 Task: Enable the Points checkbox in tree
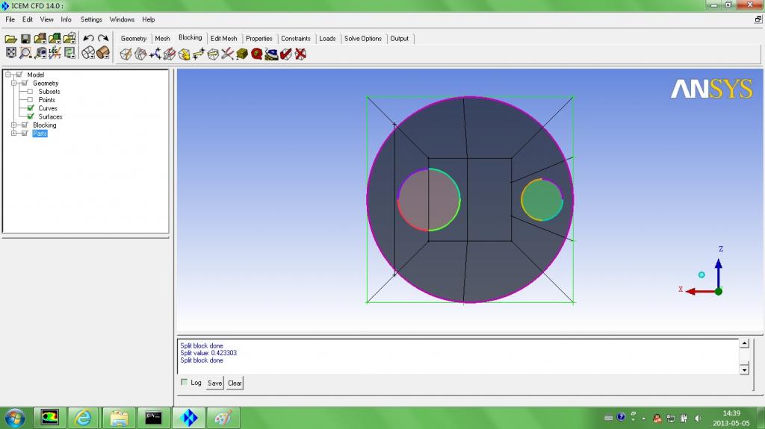pos(31,100)
